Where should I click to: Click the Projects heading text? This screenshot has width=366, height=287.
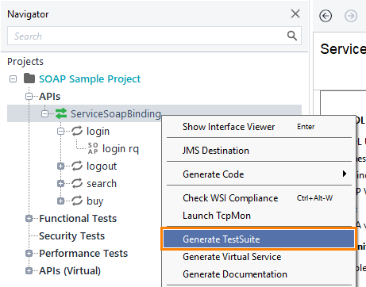click(x=25, y=62)
